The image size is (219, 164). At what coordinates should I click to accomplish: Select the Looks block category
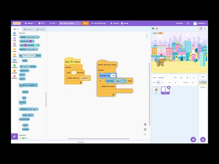coord(14,39)
